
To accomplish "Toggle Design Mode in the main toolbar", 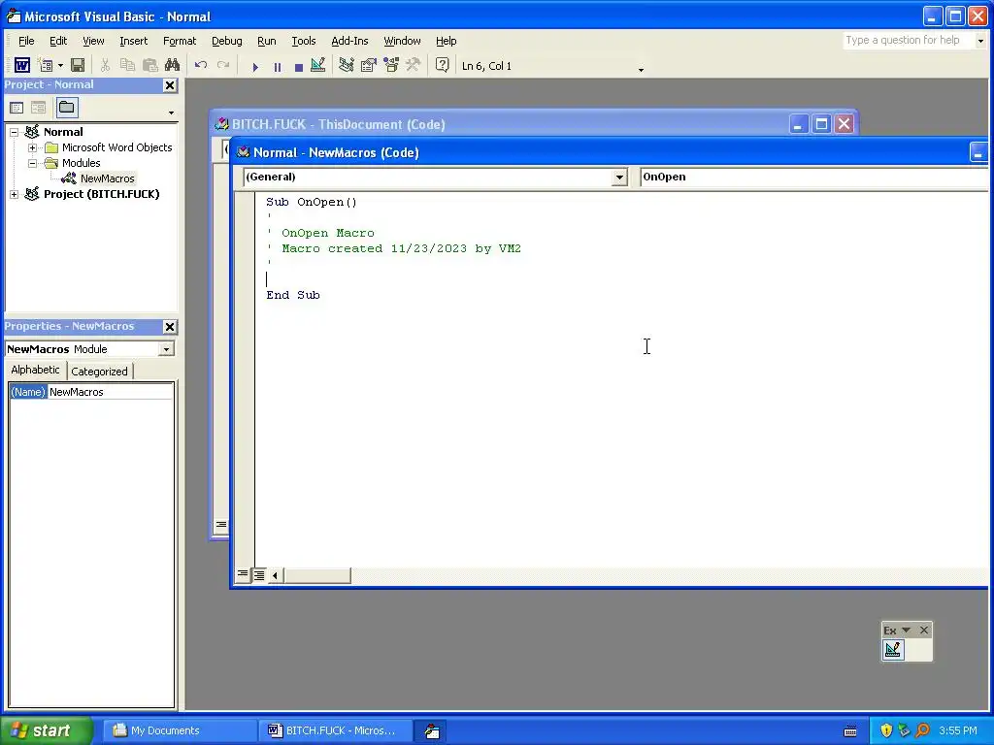I will [318, 65].
